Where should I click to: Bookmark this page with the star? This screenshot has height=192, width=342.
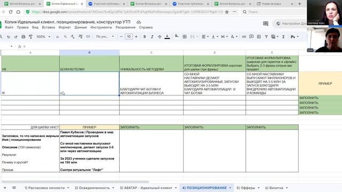227,12
